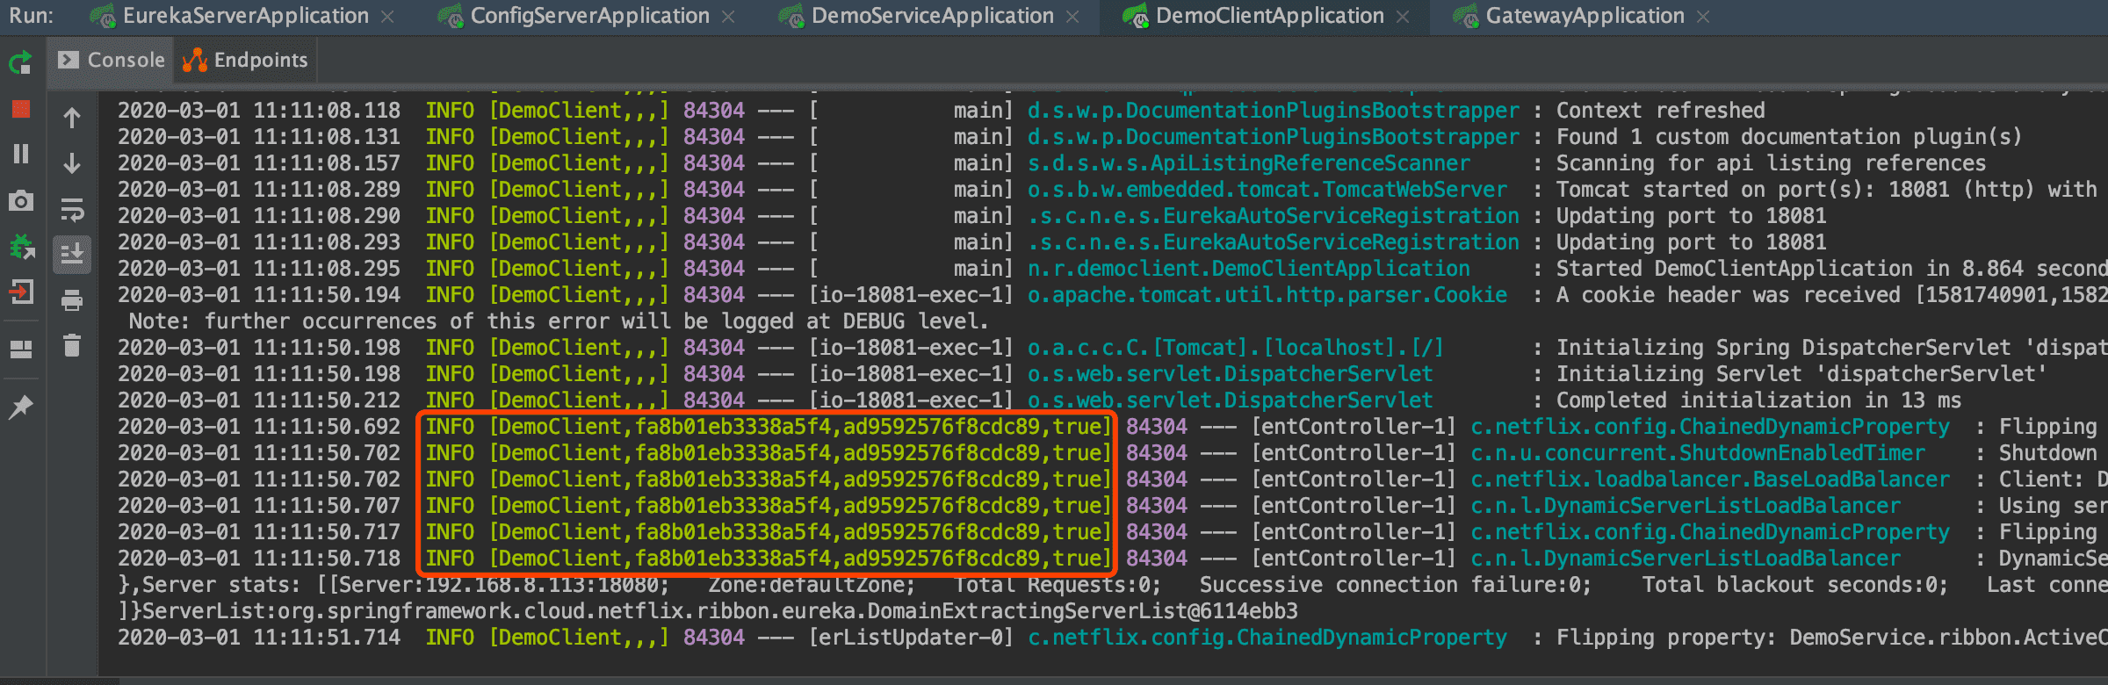This screenshot has width=2108, height=685.
Task: Restore layout with the panel layout icon
Action: click(x=21, y=349)
